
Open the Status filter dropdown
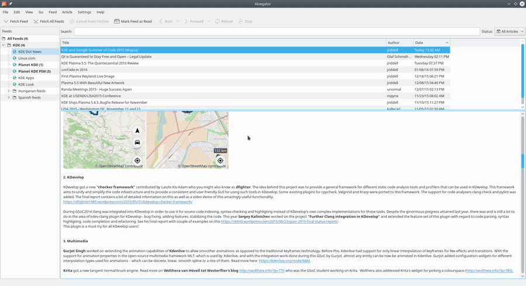pyautogui.click(x=509, y=31)
